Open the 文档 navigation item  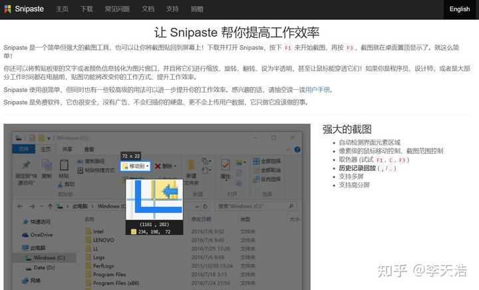pyautogui.click(x=148, y=9)
